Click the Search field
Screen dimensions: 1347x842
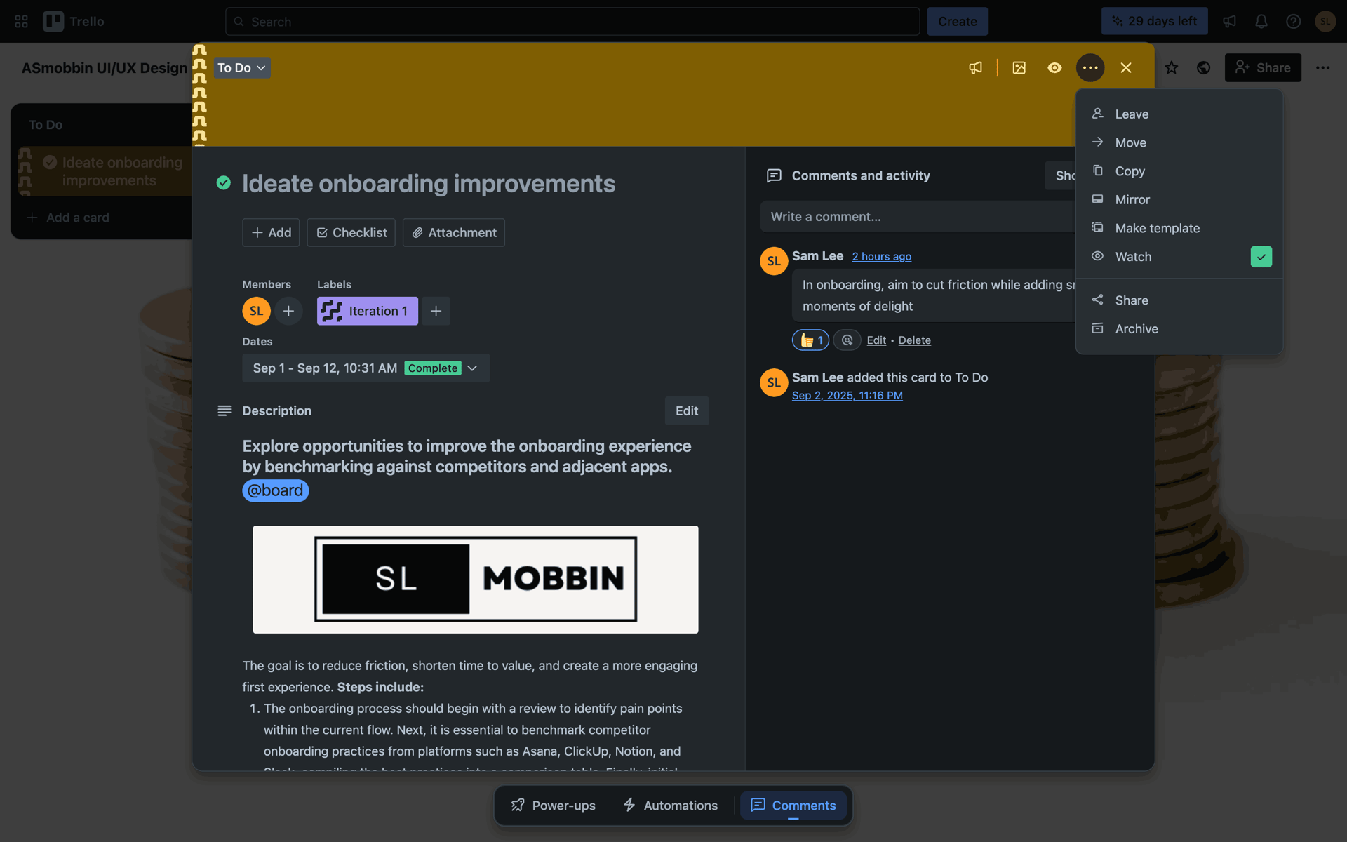click(572, 22)
